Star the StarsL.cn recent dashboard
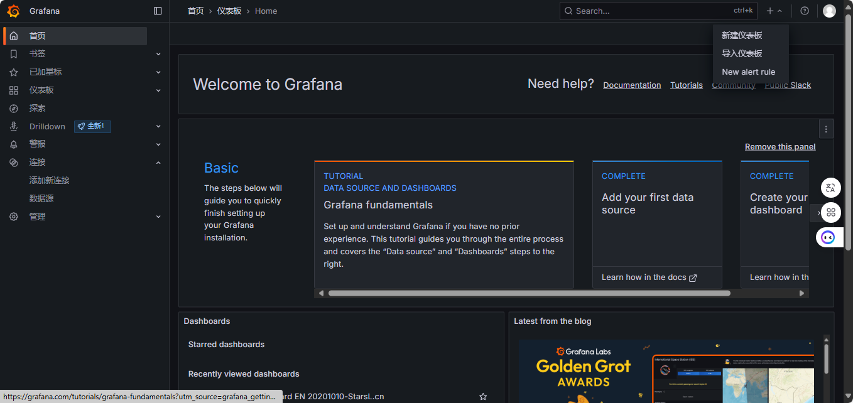This screenshot has height=403, width=853. tap(483, 397)
